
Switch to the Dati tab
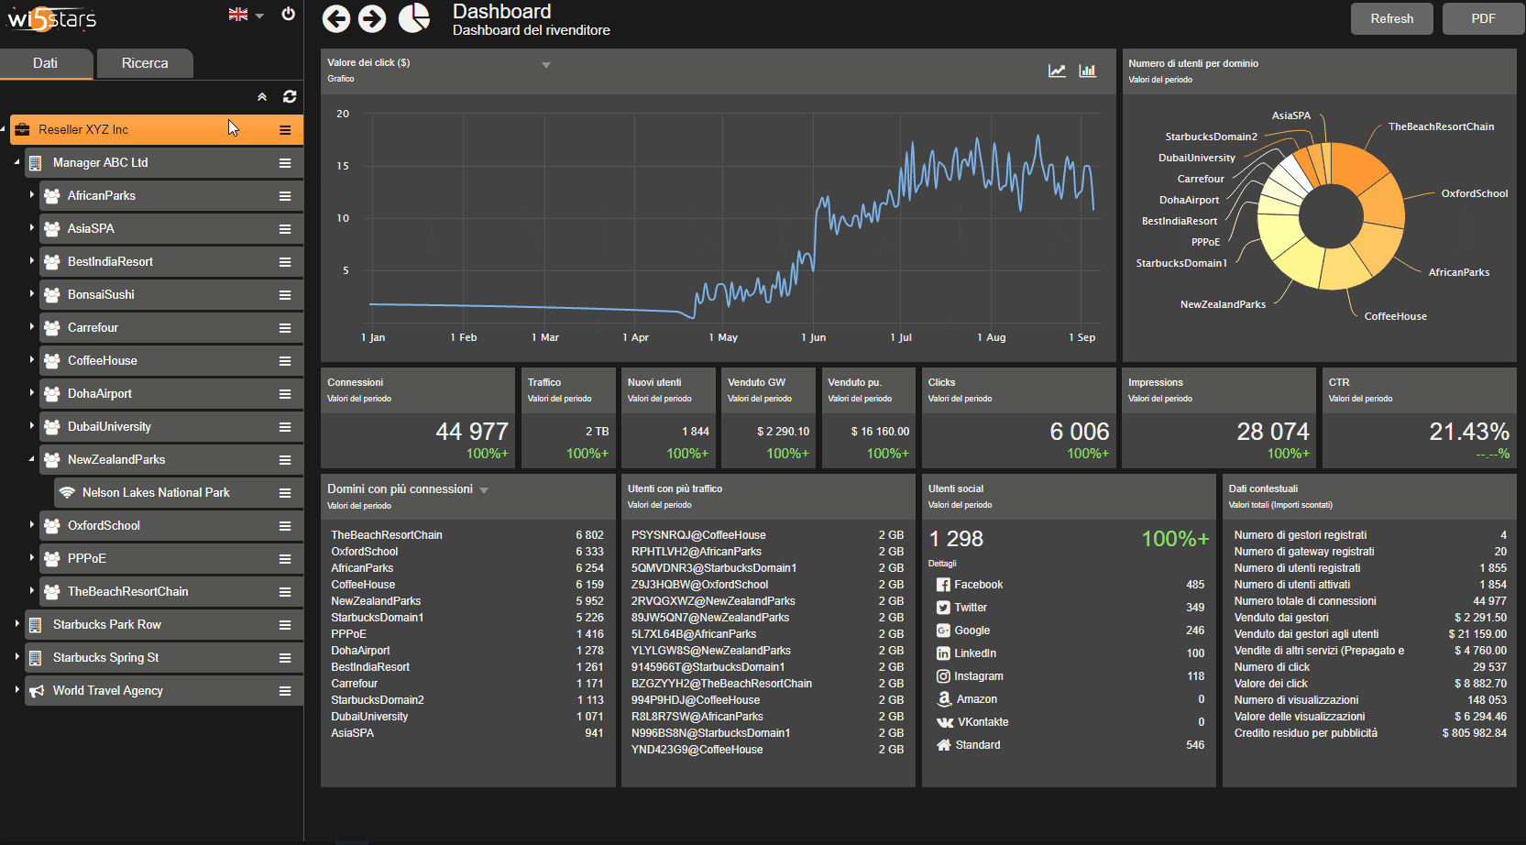click(46, 63)
